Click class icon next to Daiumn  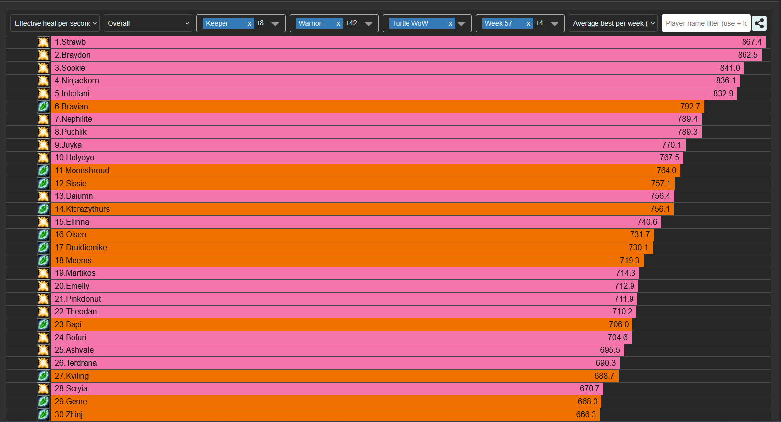[43, 196]
